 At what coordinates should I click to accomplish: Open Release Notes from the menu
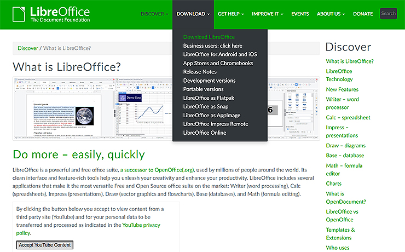click(200, 72)
